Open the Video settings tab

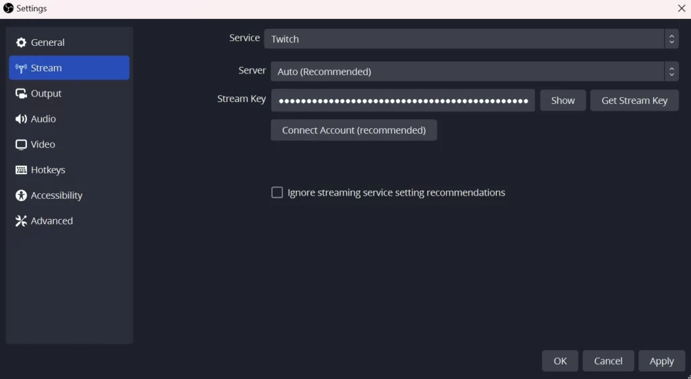click(x=70, y=144)
